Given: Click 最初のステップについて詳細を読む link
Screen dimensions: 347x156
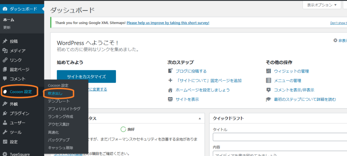Looking at the screenshot, I should pos(305,99).
